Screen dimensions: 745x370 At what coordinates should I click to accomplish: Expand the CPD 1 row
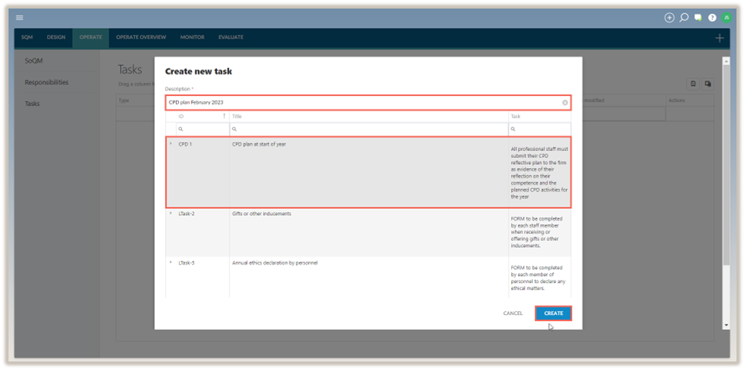pyautogui.click(x=170, y=144)
